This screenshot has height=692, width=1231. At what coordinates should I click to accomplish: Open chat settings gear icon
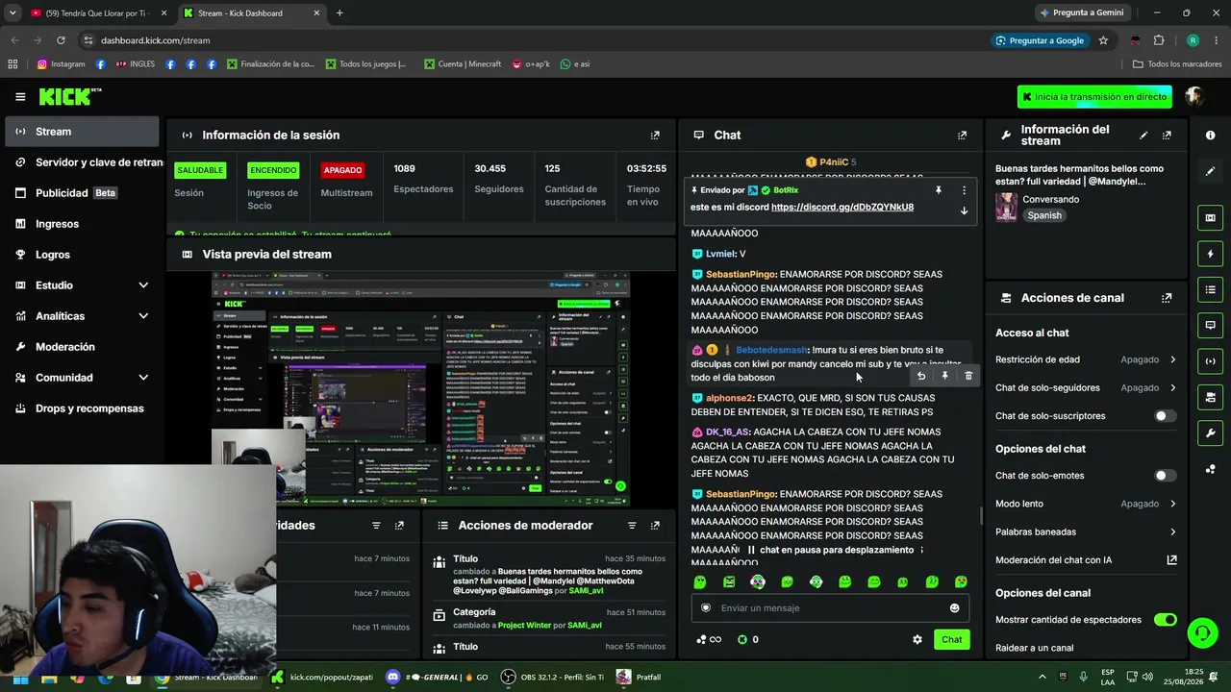(917, 639)
